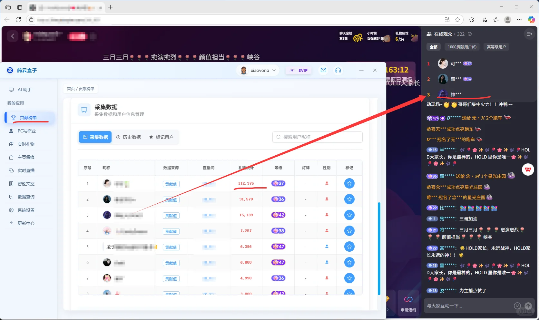
Task: Open 更新中心 from the sidebar
Action: click(25, 223)
